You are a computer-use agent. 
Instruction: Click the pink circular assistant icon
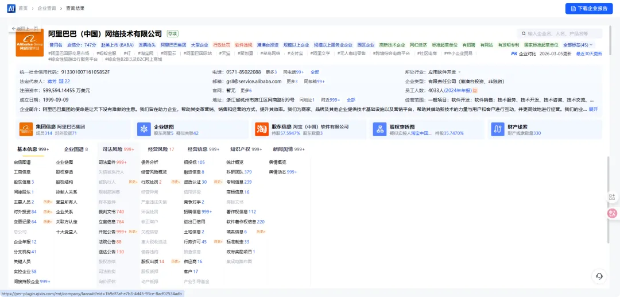[613, 214]
